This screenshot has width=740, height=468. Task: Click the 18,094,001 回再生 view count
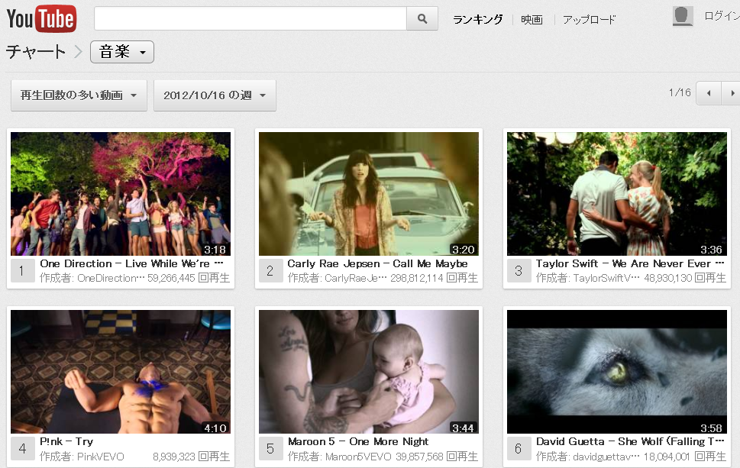coord(685,457)
